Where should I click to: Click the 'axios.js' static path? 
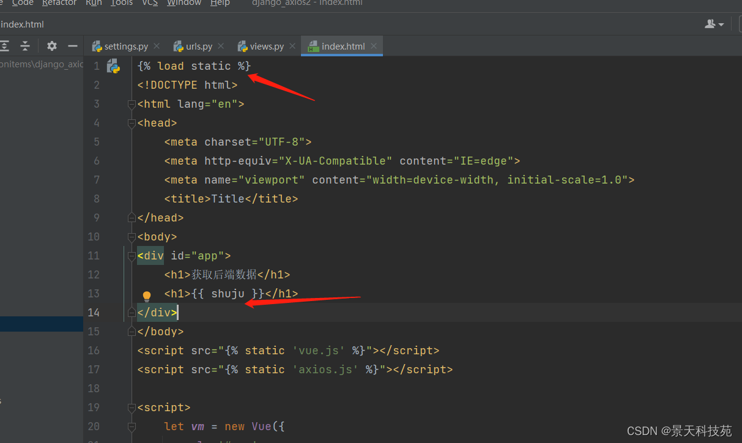coord(325,370)
